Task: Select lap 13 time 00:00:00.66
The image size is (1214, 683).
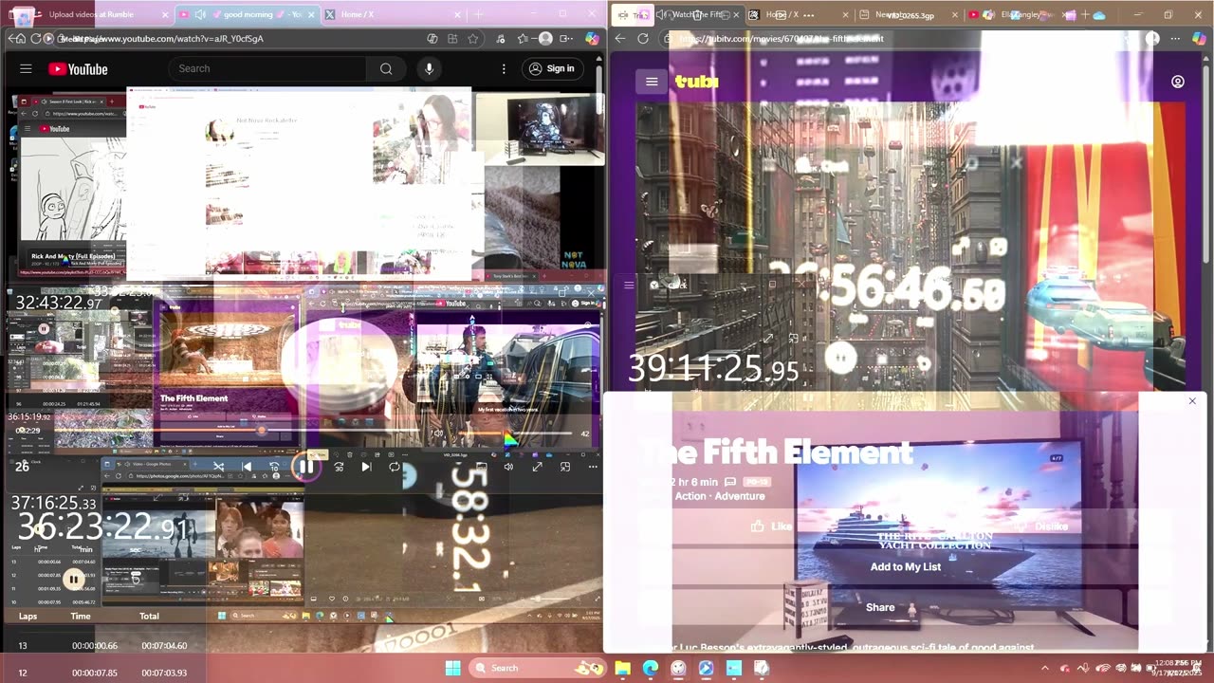Action: coord(95,646)
